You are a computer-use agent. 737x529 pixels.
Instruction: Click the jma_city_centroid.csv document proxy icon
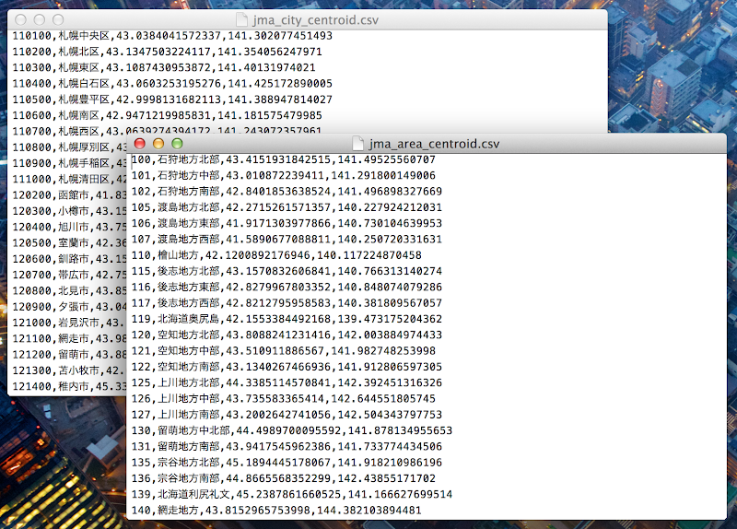pos(241,19)
